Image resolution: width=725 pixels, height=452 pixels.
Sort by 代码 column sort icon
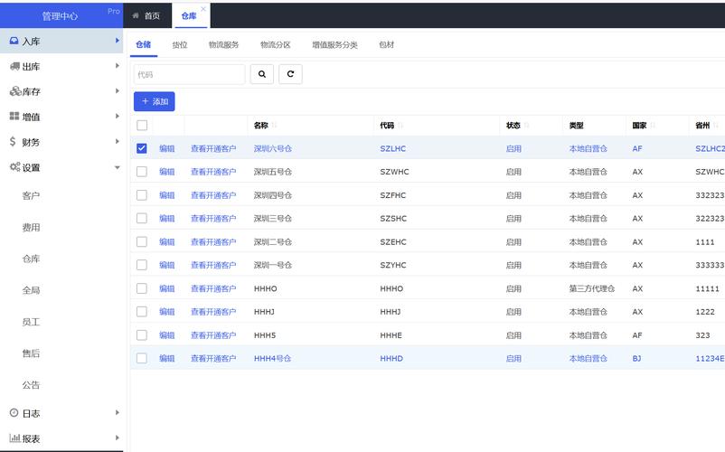[400, 126]
